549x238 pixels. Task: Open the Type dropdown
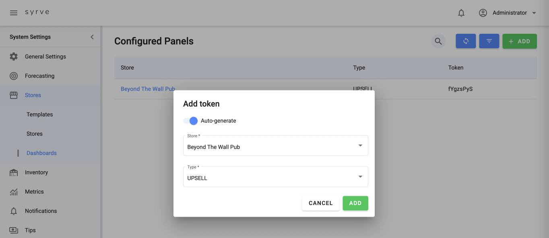pos(275,177)
